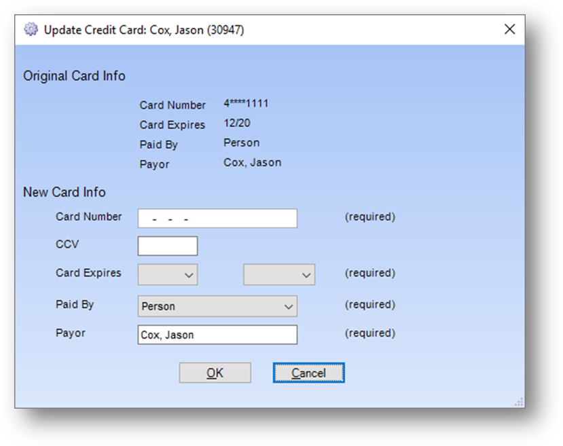Click the original Payor value Cox, Jason
The height and width of the screenshot is (446, 563).
click(x=252, y=162)
